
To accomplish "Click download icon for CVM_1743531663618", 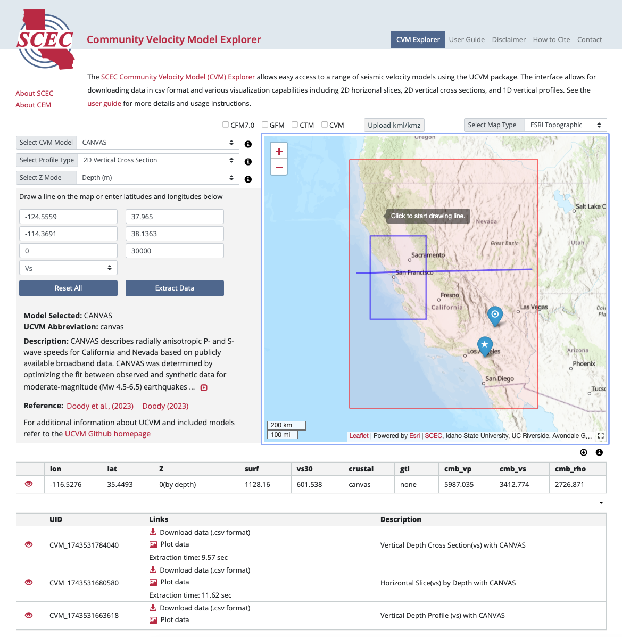I will 153,608.
